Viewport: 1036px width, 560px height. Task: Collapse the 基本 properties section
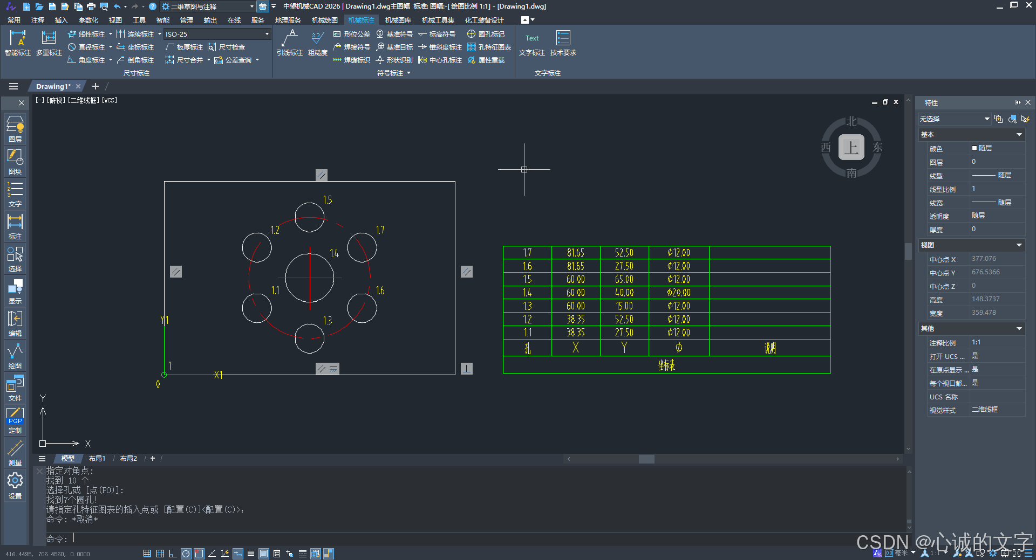coord(1019,134)
